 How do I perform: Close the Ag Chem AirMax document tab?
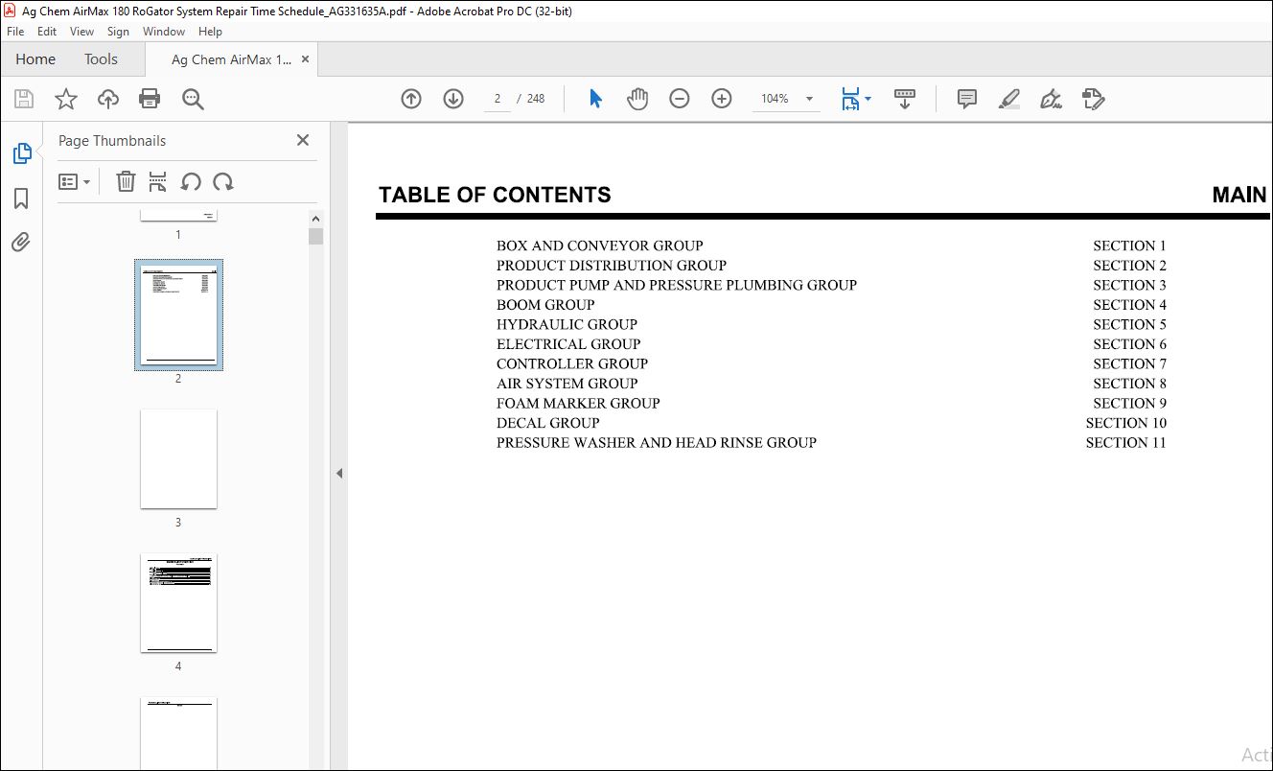pyautogui.click(x=305, y=59)
